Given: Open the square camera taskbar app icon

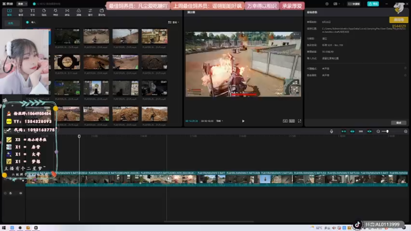Looking at the screenshot, I should click(36, 228).
